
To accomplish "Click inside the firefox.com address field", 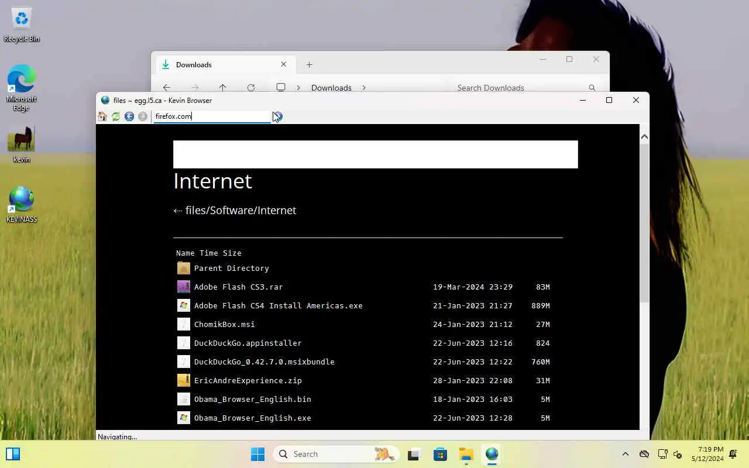I will point(211,116).
